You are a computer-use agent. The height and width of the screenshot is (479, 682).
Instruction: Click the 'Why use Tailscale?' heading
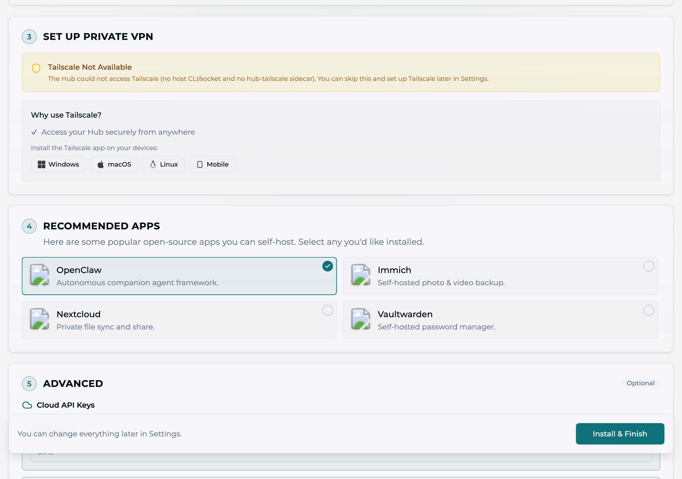coord(66,115)
